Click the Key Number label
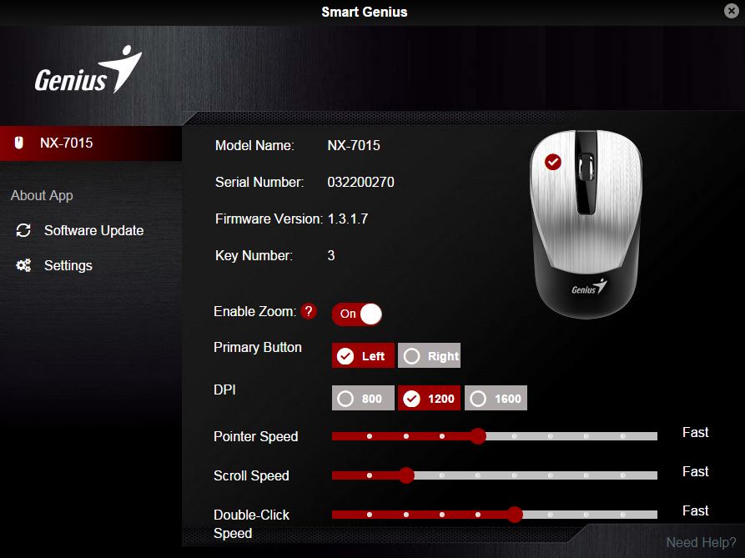Viewport: 745px width, 558px height. pyautogui.click(x=254, y=255)
